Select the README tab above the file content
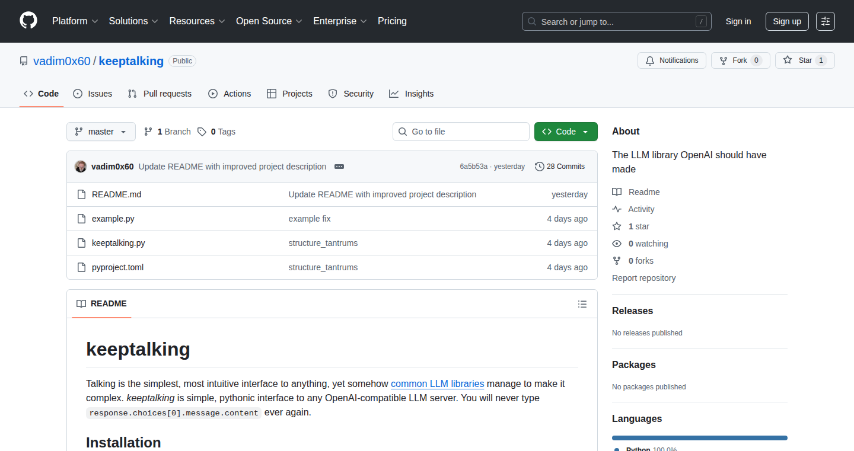 [102, 304]
